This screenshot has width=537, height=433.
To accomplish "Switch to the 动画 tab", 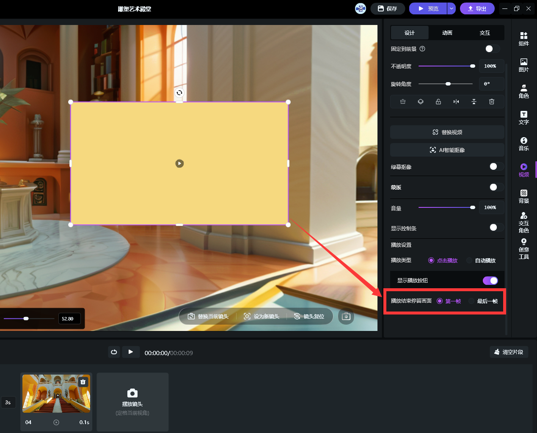I will tap(447, 33).
